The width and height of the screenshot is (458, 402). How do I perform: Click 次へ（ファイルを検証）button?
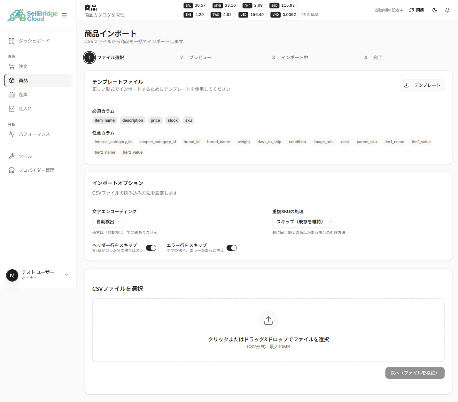tap(415, 373)
